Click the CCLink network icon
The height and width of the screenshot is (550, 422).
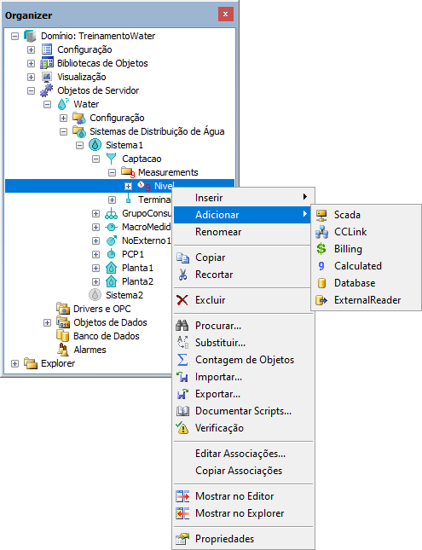[x=321, y=232]
